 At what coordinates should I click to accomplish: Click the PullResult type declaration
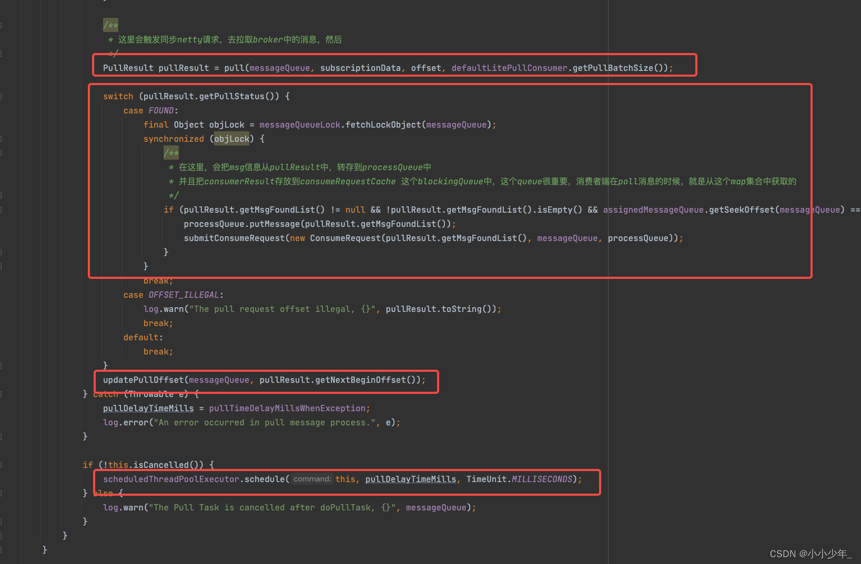pyautogui.click(x=128, y=68)
